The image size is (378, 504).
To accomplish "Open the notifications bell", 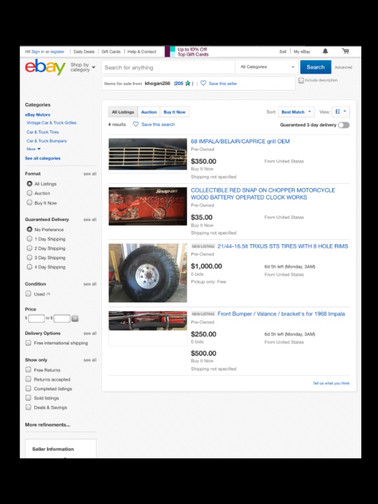I will (325, 51).
